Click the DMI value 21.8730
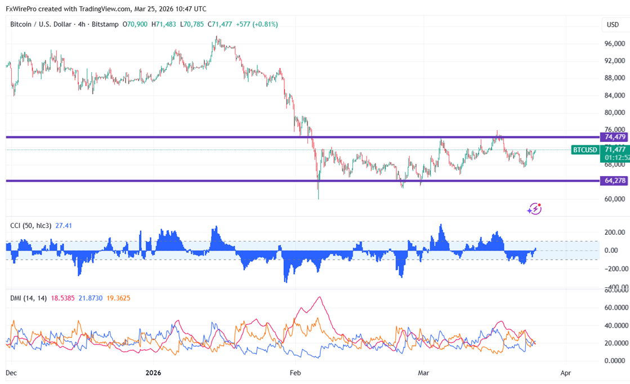Image resolution: width=630 pixels, height=384 pixels. point(91,298)
